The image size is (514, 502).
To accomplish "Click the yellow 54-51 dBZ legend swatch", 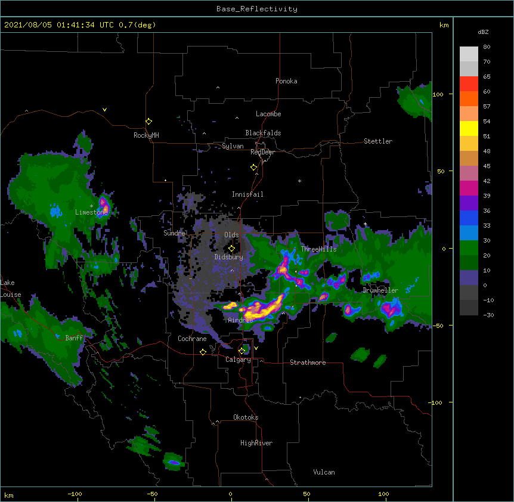I will 469,128.
